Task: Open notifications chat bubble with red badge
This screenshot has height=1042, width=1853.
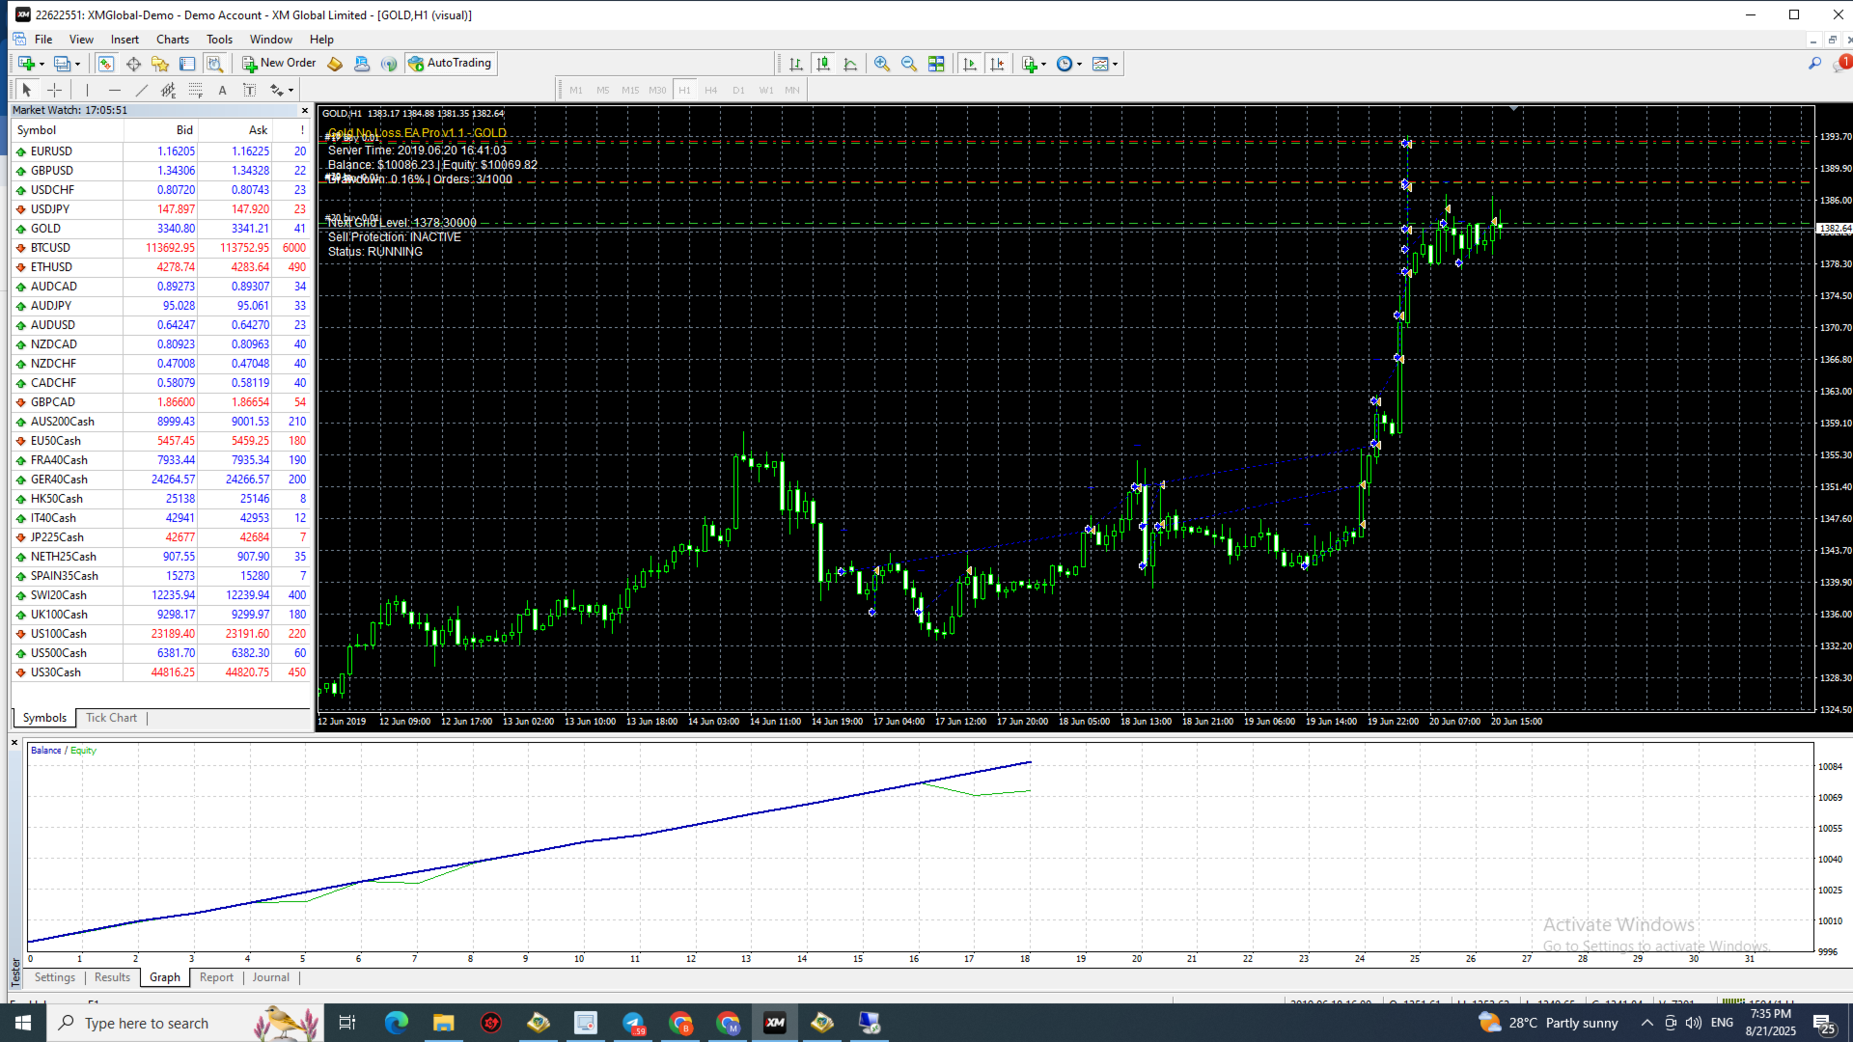Action: tap(1841, 64)
